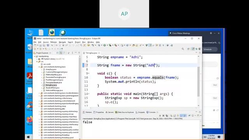Screen dimensions: 249x140
Task: Open the Run menu
Action: (x=84, y=42)
